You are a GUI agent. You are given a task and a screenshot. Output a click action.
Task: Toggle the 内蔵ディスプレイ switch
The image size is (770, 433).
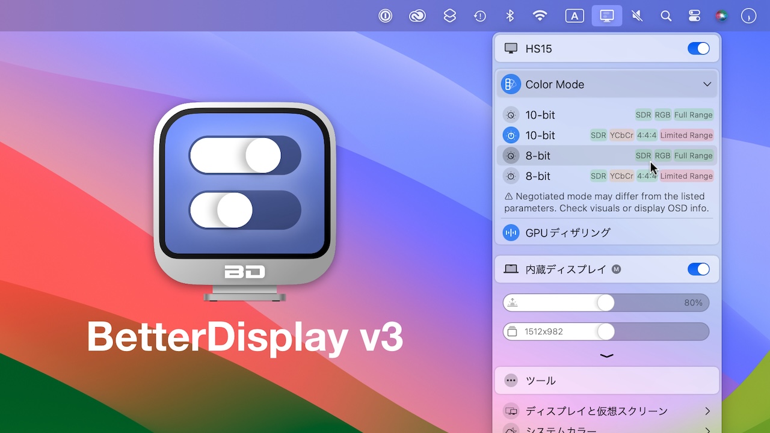(x=698, y=269)
